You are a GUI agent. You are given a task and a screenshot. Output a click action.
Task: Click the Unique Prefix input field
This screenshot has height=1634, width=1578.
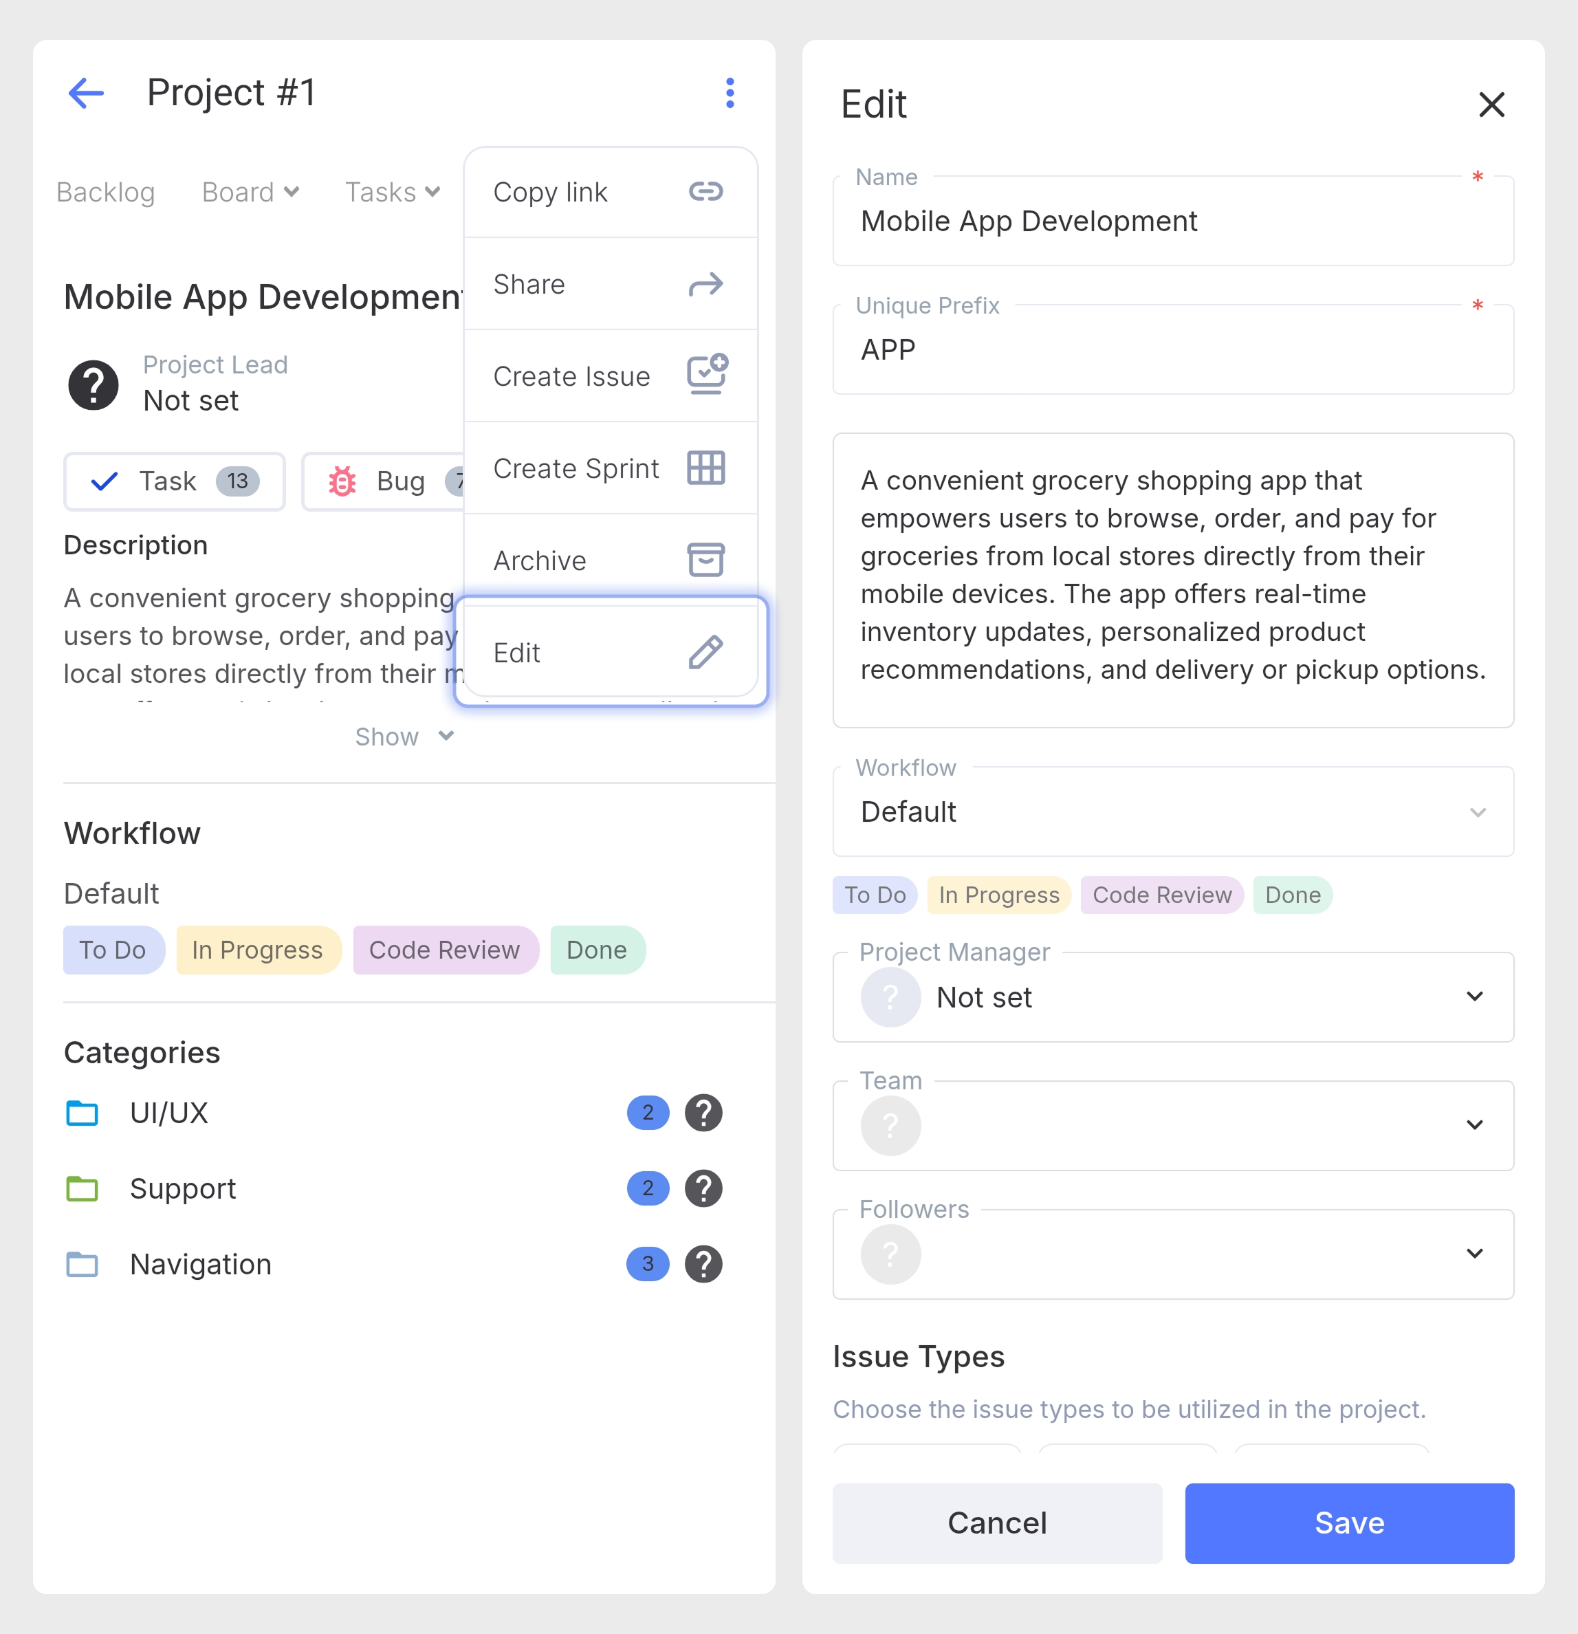[x=1172, y=350]
